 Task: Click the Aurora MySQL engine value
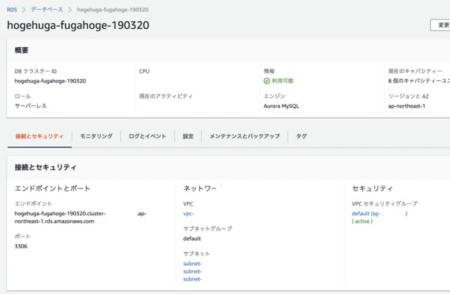[281, 106]
